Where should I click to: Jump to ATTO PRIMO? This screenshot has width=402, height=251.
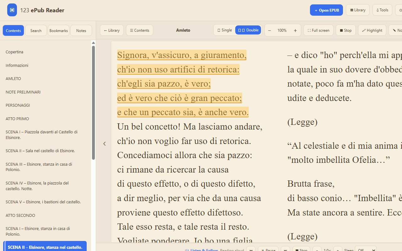(x=45, y=119)
